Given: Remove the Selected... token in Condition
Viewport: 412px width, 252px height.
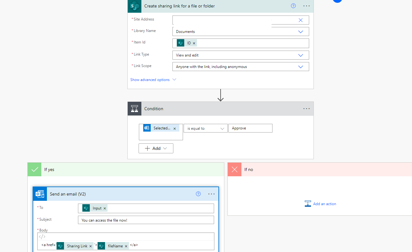Looking at the screenshot, I should (175, 128).
